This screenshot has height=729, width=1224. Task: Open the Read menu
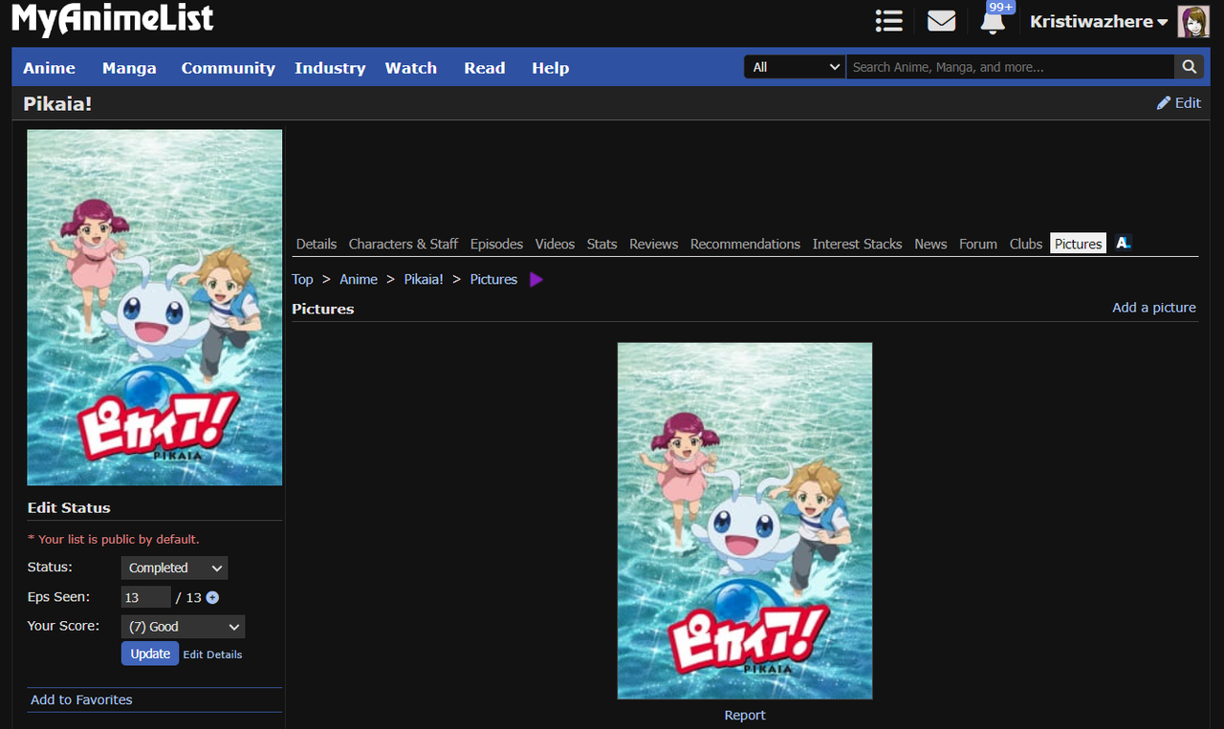coord(485,68)
